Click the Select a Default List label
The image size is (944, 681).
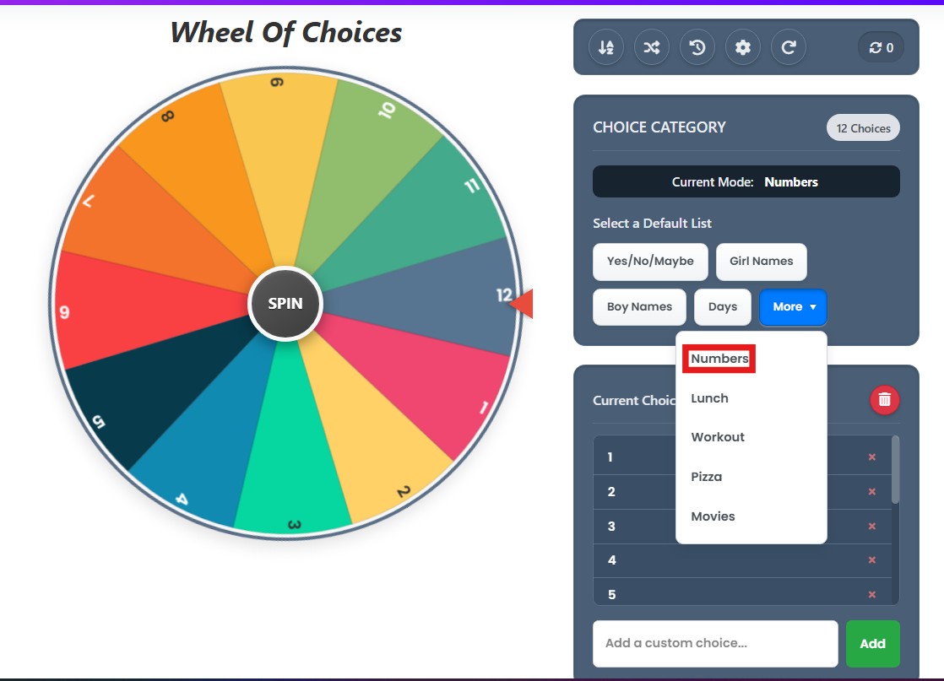point(652,223)
